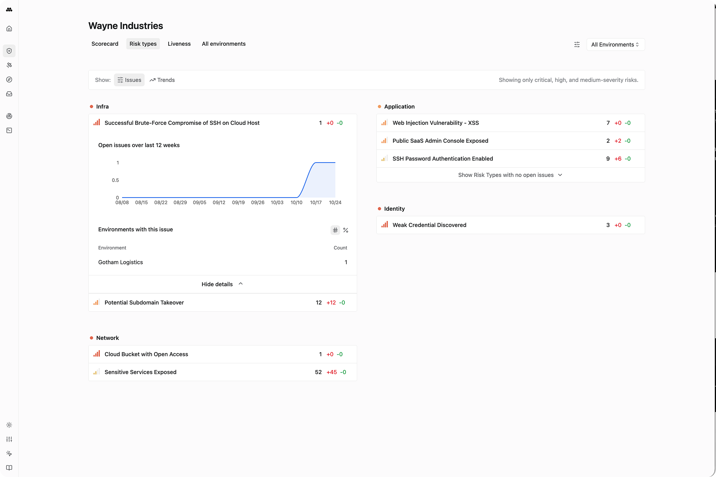Switch environment counts to percentage view
The width and height of the screenshot is (716, 477).
click(346, 230)
